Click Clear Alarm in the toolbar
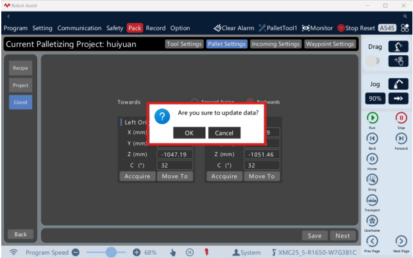The image size is (413, 258). pos(234,28)
